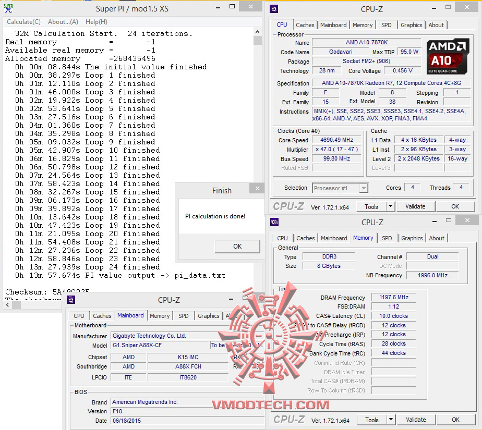Expand Tools dropdown arrow in Memory CPU-Z window
Screen dimensions: 482x430
(x=391, y=420)
